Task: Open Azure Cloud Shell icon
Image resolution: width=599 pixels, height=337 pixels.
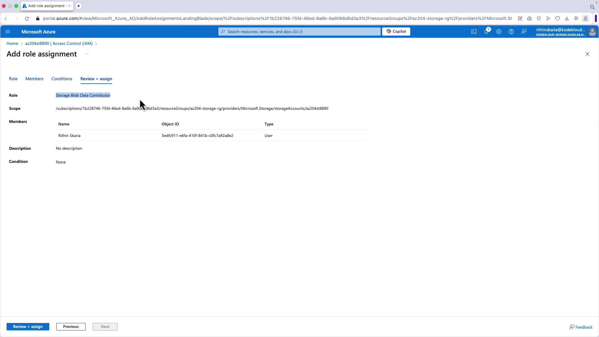Action: point(474,32)
